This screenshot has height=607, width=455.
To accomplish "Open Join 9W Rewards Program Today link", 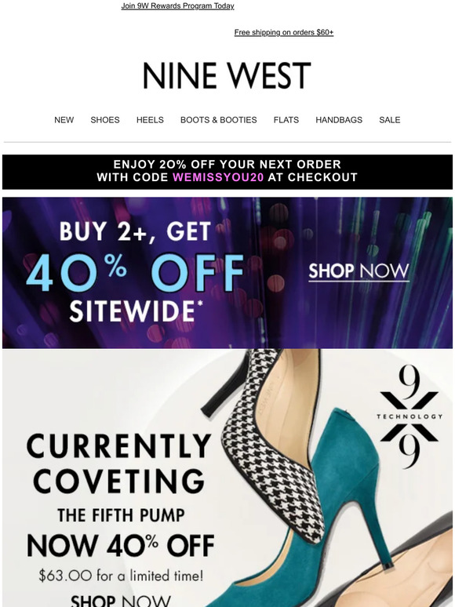I will [177, 6].
